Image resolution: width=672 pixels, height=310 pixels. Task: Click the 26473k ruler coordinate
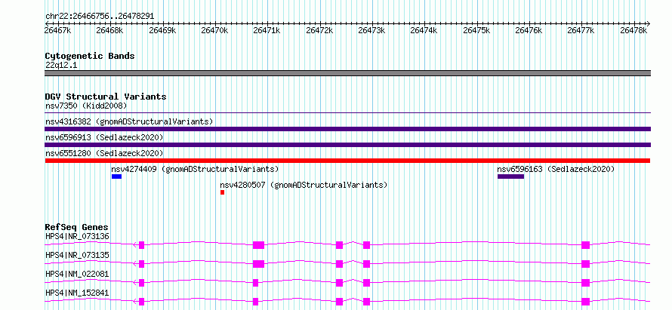pyautogui.click(x=371, y=30)
